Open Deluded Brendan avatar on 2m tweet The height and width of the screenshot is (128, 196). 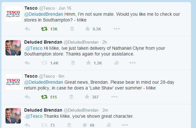[x=13, y=116]
